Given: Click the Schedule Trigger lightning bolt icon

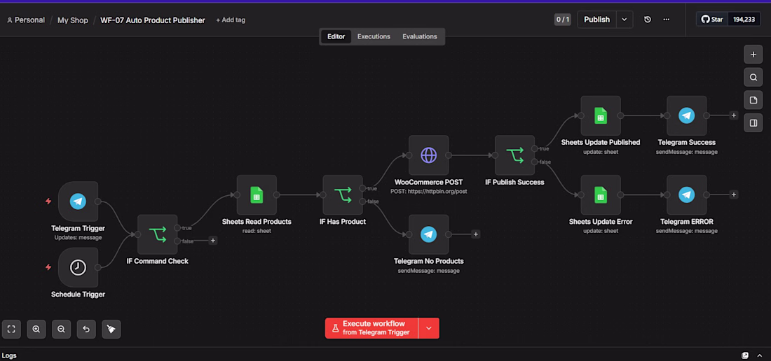Looking at the screenshot, I should coord(48,267).
